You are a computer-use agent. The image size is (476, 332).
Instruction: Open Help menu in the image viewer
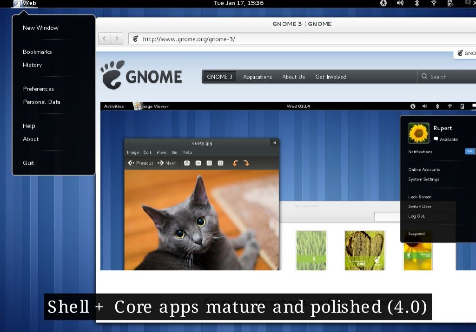pyautogui.click(x=187, y=152)
